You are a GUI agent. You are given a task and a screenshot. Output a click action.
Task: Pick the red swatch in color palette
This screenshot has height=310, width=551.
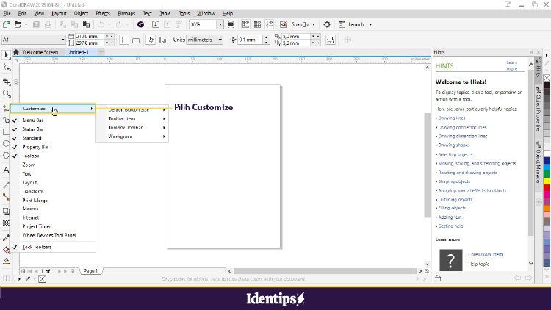tap(547, 189)
